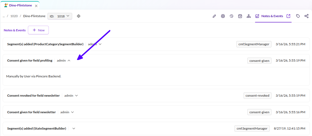
Task: Open the Workflow share-nodes icon
Action: pyautogui.click(x=306, y=16)
